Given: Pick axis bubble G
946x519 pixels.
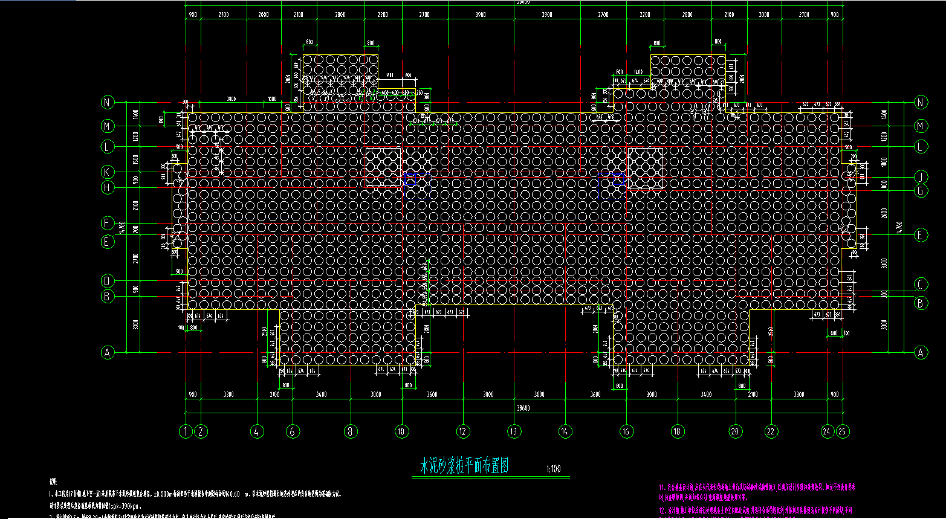Looking at the screenshot, I should (921, 191).
